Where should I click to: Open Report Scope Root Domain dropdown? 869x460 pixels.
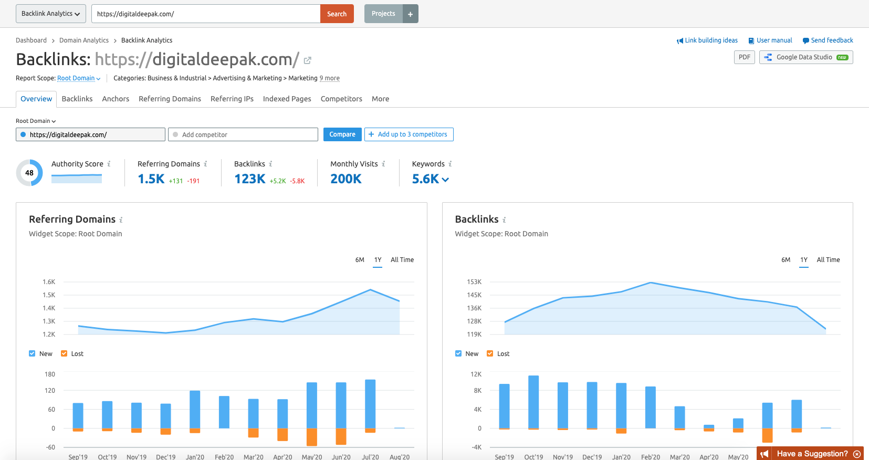(x=79, y=78)
